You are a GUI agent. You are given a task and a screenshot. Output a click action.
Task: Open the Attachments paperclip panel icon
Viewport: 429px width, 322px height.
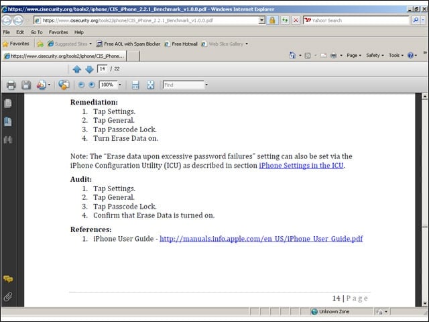click(x=8, y=297)
